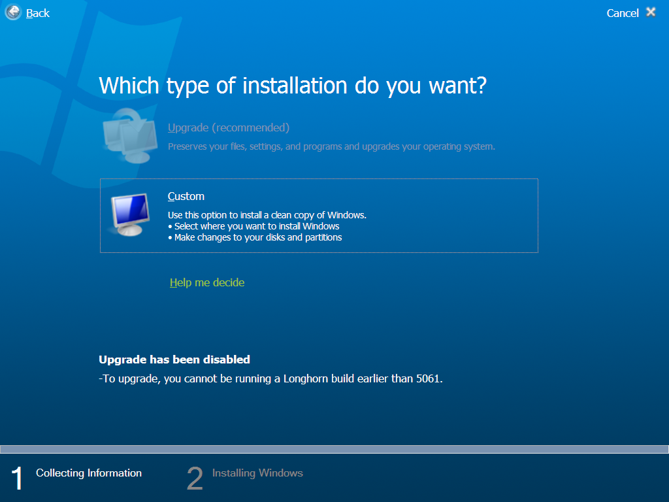Click the step number 1 indicator
The width and height of the screenshot is (669, 502).
[16, 478]
